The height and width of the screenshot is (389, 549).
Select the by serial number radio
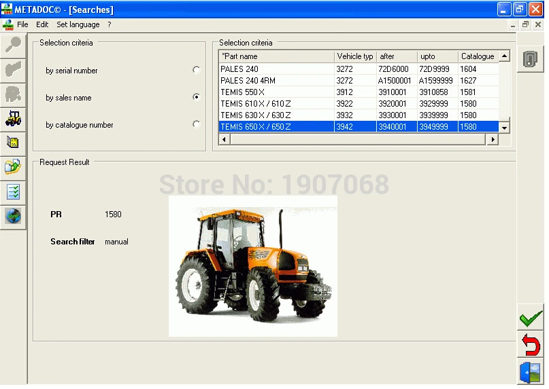[x=197, y=70]
